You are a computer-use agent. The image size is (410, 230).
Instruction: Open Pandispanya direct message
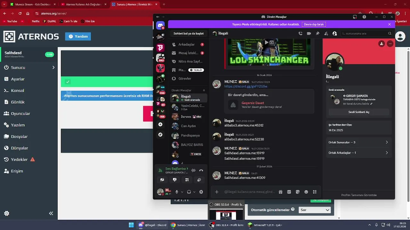[x=188, y=135]
